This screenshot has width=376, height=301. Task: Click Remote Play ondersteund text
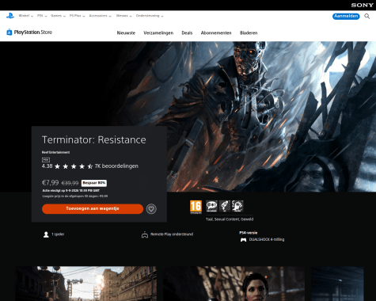pyautogui.click(x=172, y=234)
